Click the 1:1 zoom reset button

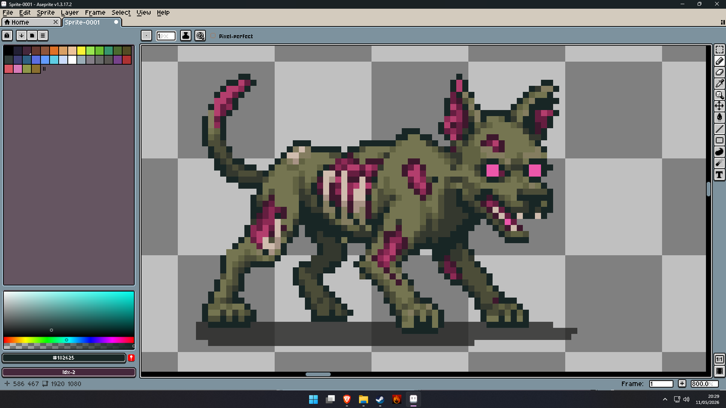719,359
